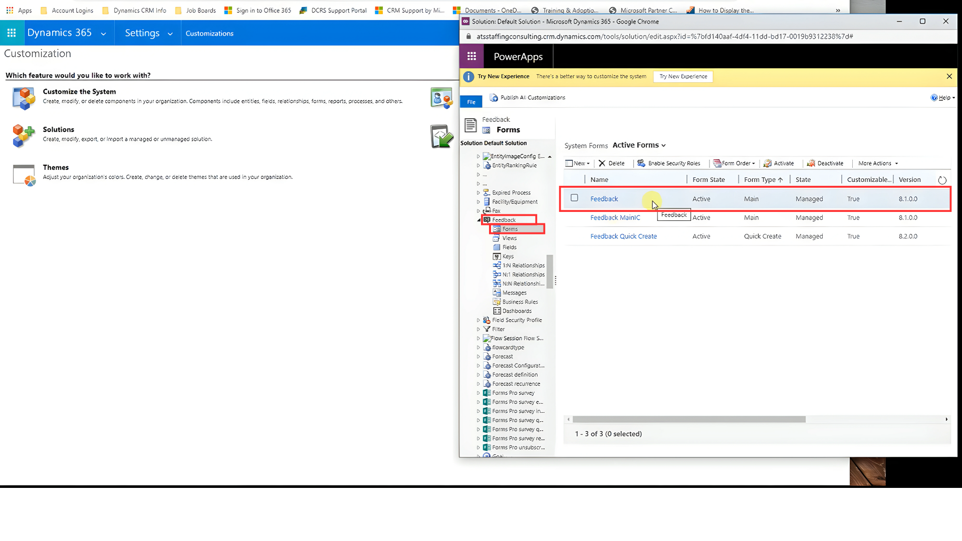Click the Solutions blocks icon
Viewport: 962px width, 541px height.
24,136
